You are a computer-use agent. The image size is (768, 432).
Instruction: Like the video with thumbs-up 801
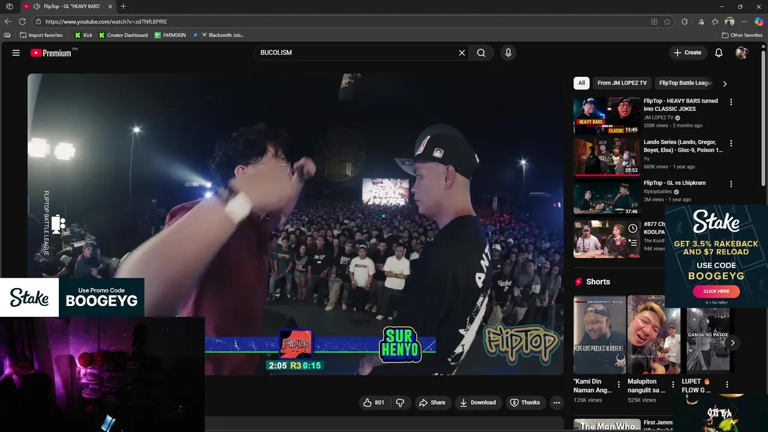point(374,403)
